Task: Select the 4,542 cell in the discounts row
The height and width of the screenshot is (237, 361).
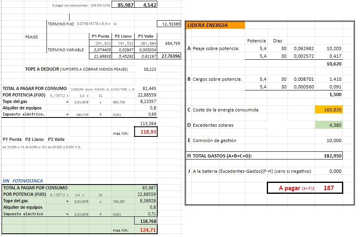Action: pyautogui.click(x=146, y=5)
